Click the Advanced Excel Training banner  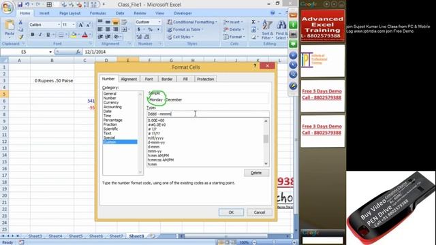pos(322,26)
